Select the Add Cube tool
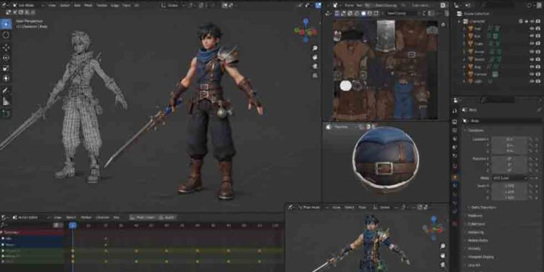The height and width of the screenshot is (272, 544). pyautogui.click(x=6, y=113)
